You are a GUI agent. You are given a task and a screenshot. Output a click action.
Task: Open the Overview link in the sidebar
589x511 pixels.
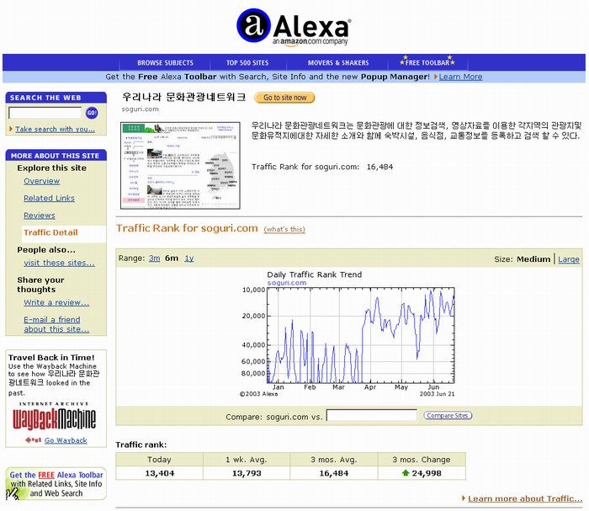(x=42, y=181)
